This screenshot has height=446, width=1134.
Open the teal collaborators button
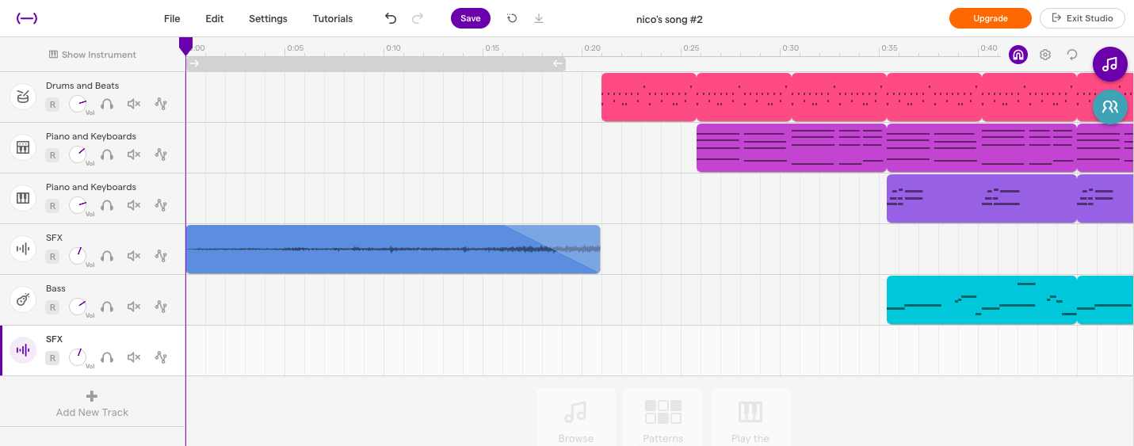(1109, 106)
